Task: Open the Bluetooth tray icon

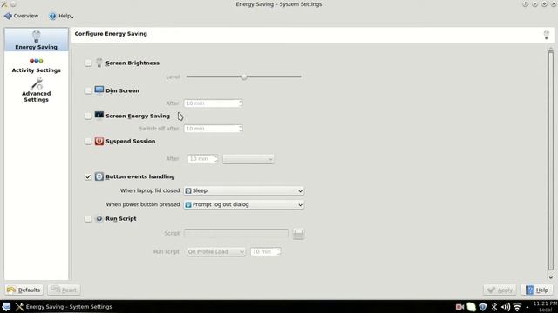Action: click(494, 307)
